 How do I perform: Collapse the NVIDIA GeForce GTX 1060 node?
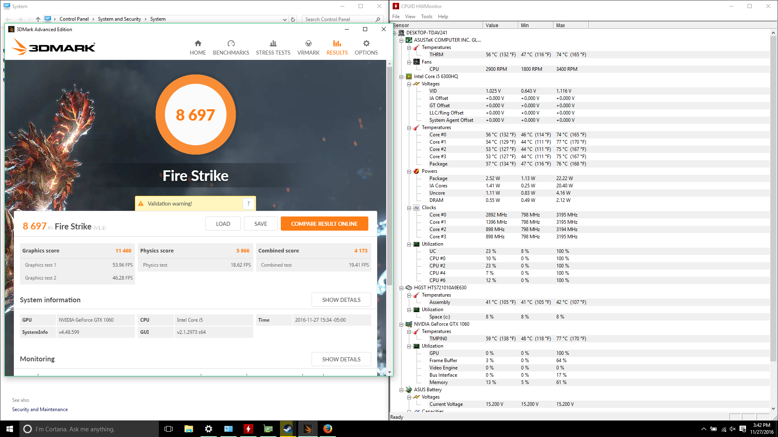(402, 324)
